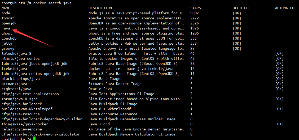
Task: Click the 'cfje/java-test-applications' image name
Action: pyautogui.click(x=30, y=94)
